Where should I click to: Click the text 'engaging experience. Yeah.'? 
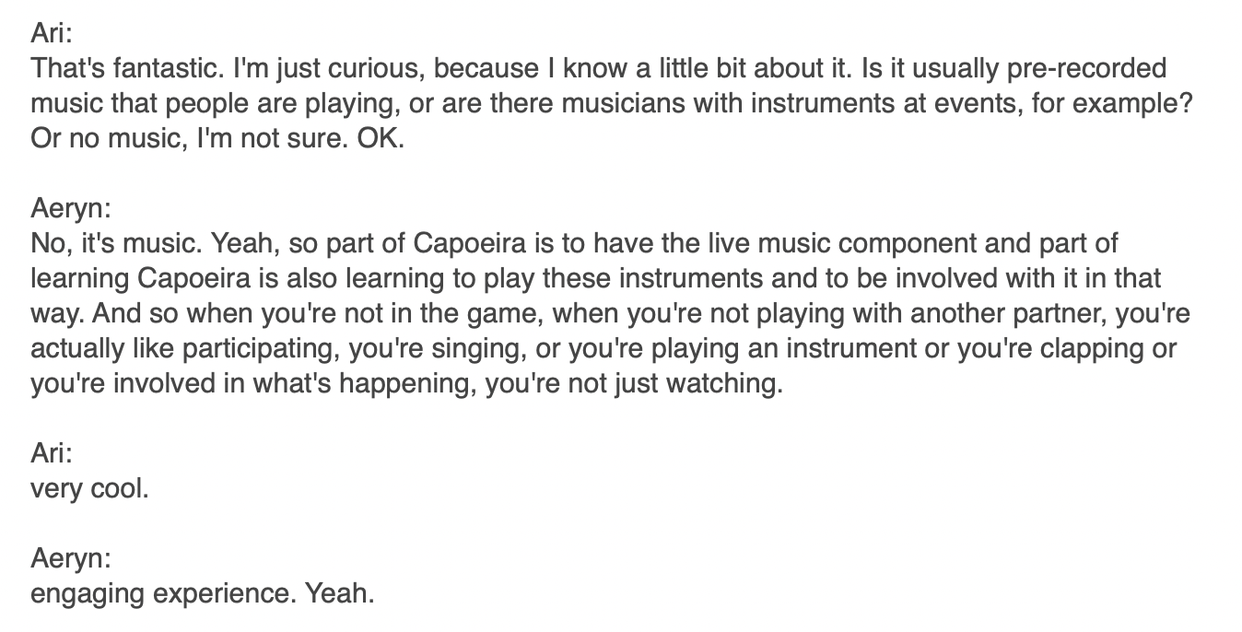[x=203, y=592]
